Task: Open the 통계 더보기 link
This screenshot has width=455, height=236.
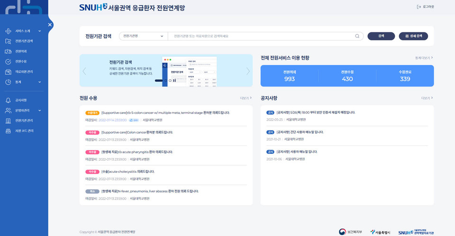Action: 424,58
